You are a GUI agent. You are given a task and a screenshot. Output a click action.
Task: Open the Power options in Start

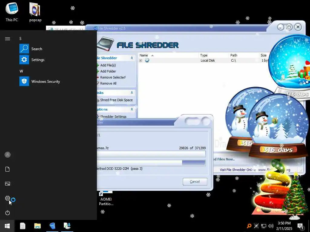8,213
